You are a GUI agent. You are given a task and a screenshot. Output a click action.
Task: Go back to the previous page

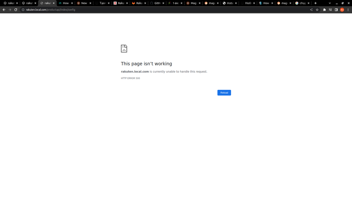pyautogui.click(x=4, y=10)
